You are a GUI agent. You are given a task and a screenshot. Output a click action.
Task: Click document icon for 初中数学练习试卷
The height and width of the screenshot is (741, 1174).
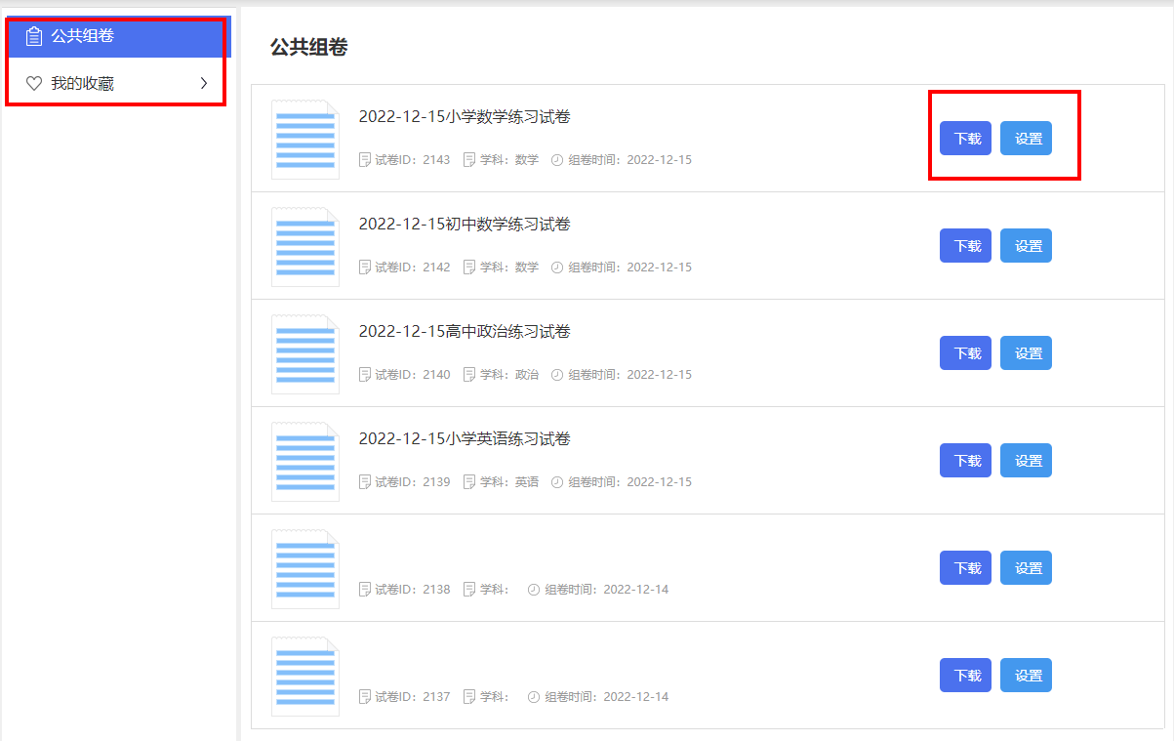[305, 247]
